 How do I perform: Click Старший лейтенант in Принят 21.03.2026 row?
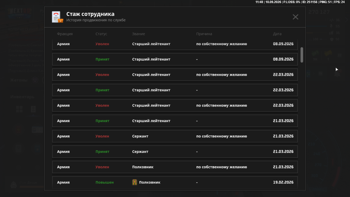coord(151,121)
